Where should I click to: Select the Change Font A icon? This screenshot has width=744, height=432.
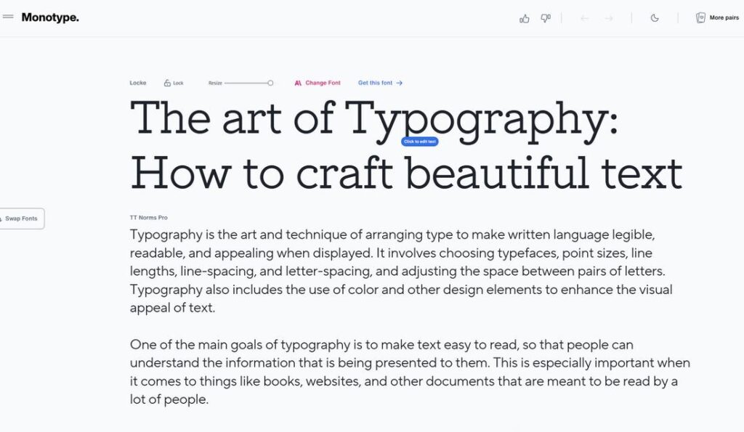pyautogui.click(x=299, y=83)
